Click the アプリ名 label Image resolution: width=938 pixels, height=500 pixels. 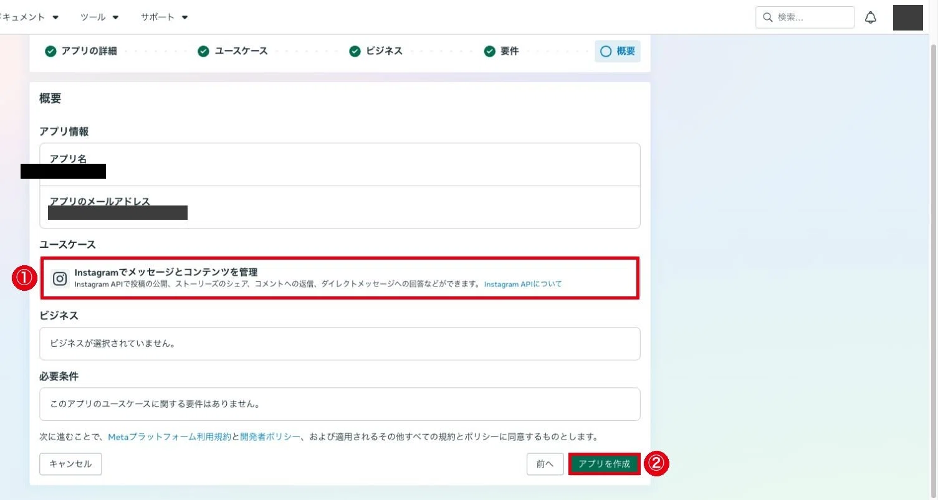pyautogui.click(x=69, y=159)
